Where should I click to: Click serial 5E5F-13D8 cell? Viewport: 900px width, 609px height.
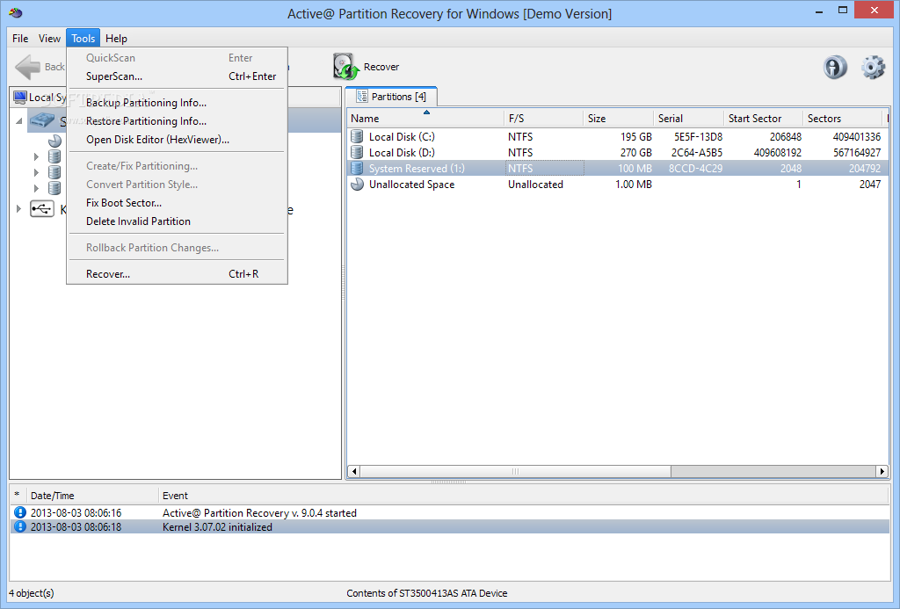pyautogui.click(x=698, y=136)
